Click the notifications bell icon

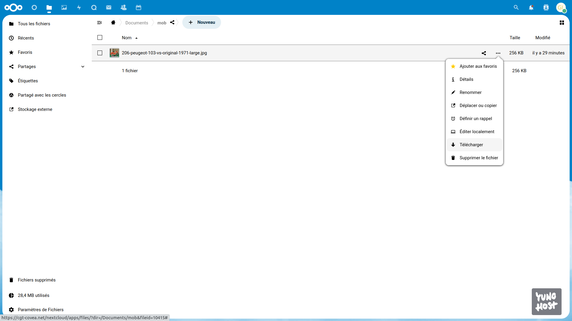pyautogui.click(x=531, y=7)
